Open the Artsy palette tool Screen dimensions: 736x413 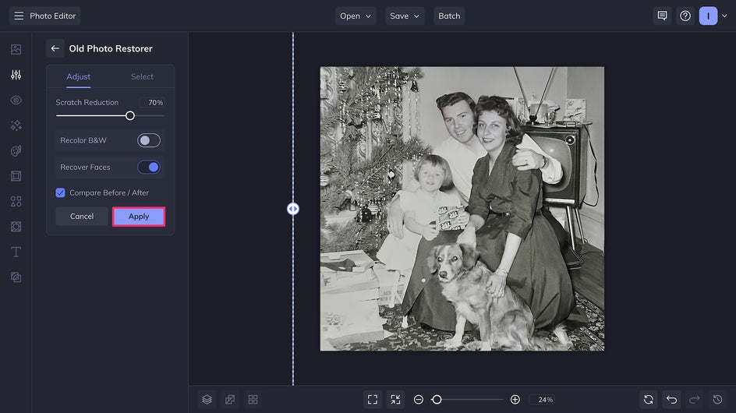coord(16,150)
